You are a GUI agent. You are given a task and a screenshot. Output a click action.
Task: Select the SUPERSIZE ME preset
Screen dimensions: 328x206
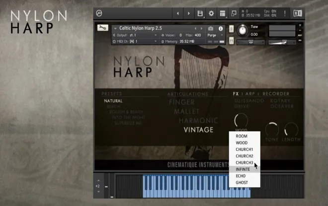(128, 123)
